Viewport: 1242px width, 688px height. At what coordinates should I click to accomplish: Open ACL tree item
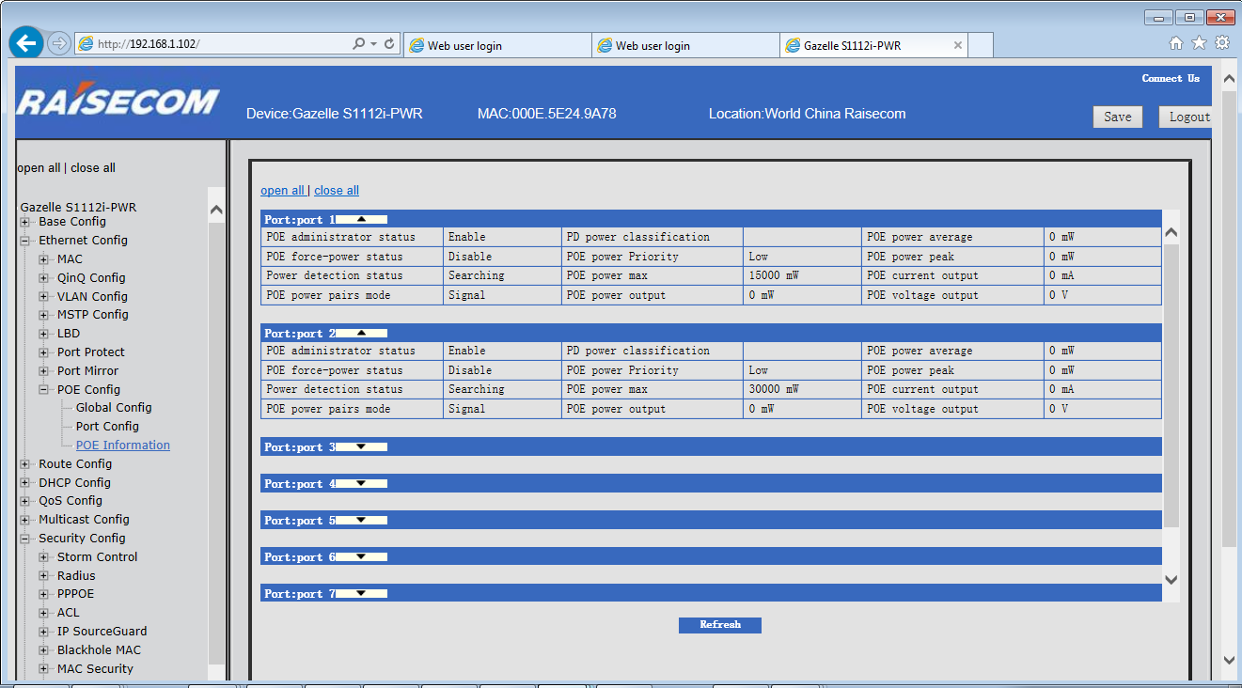[69, 613]
